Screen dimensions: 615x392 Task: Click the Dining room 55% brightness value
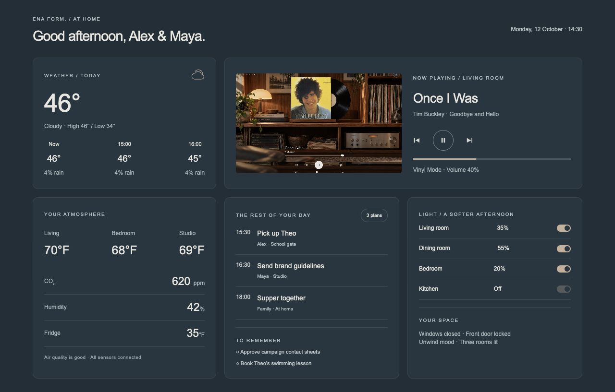click(x=503, y=249)
